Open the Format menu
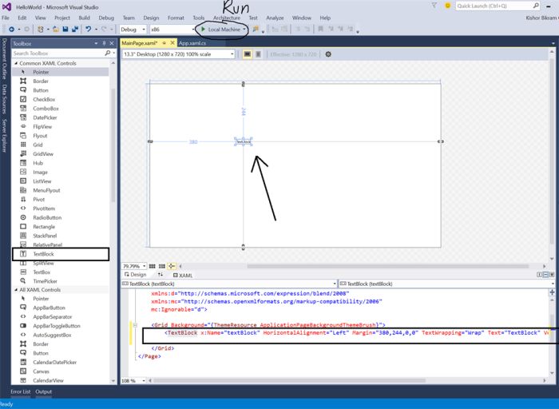The height and width of the screenshot is (409, 559). [176, 18]
